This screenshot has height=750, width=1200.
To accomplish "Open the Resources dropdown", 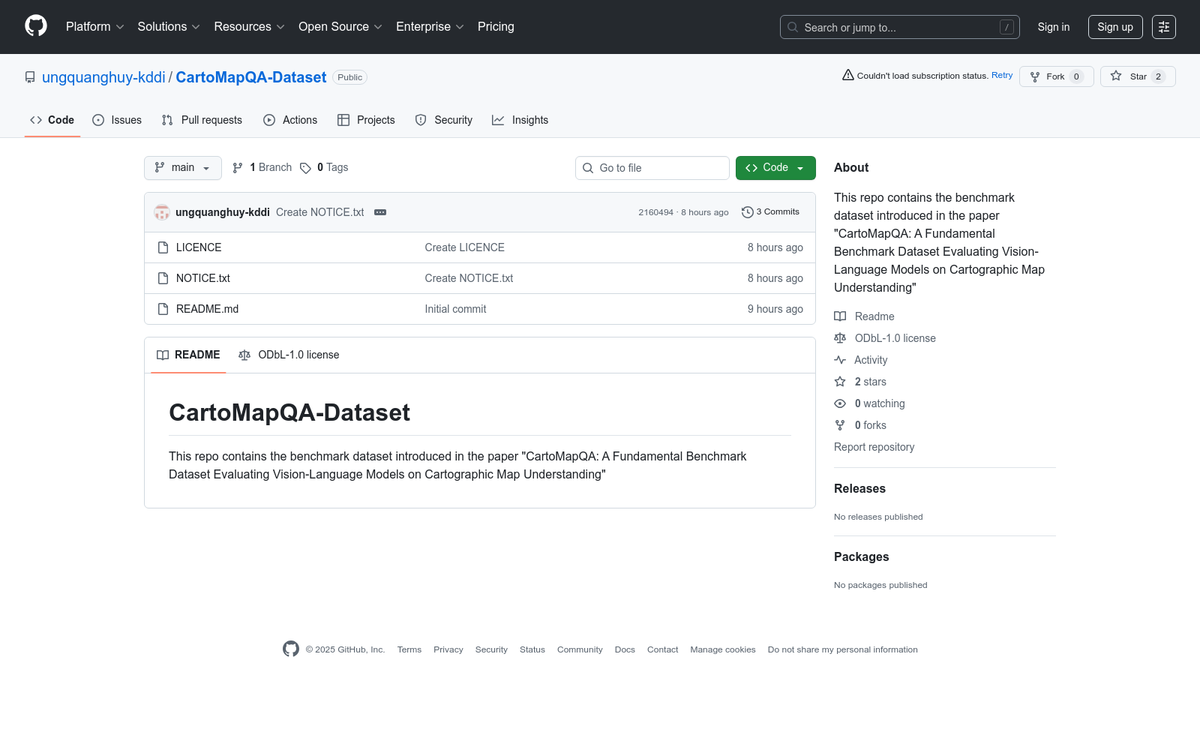I will 249,26.
